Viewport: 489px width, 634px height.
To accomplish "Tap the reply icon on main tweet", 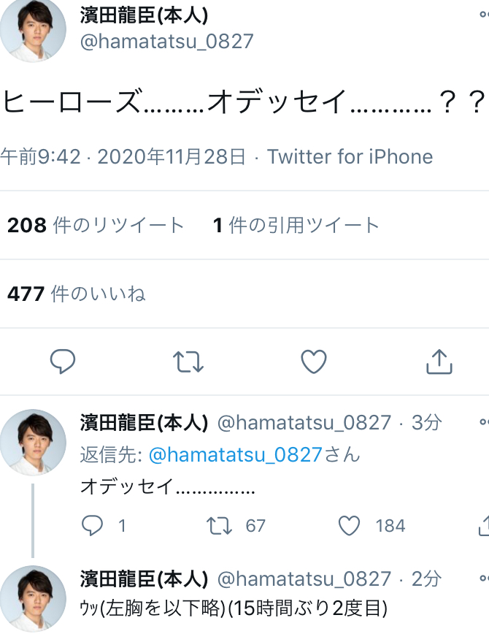I will 63,361.
